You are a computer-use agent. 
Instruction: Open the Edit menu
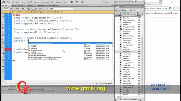[x=13, y=2]
